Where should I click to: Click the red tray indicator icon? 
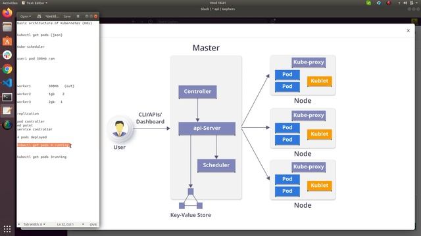pos(389,3)
